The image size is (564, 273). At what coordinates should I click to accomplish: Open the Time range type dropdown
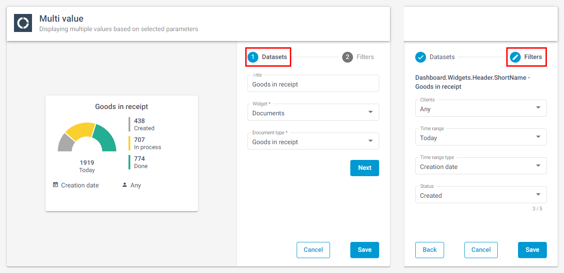pos(481,166)
